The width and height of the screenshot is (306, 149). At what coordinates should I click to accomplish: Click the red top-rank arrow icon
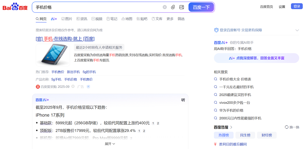point(215,144)
